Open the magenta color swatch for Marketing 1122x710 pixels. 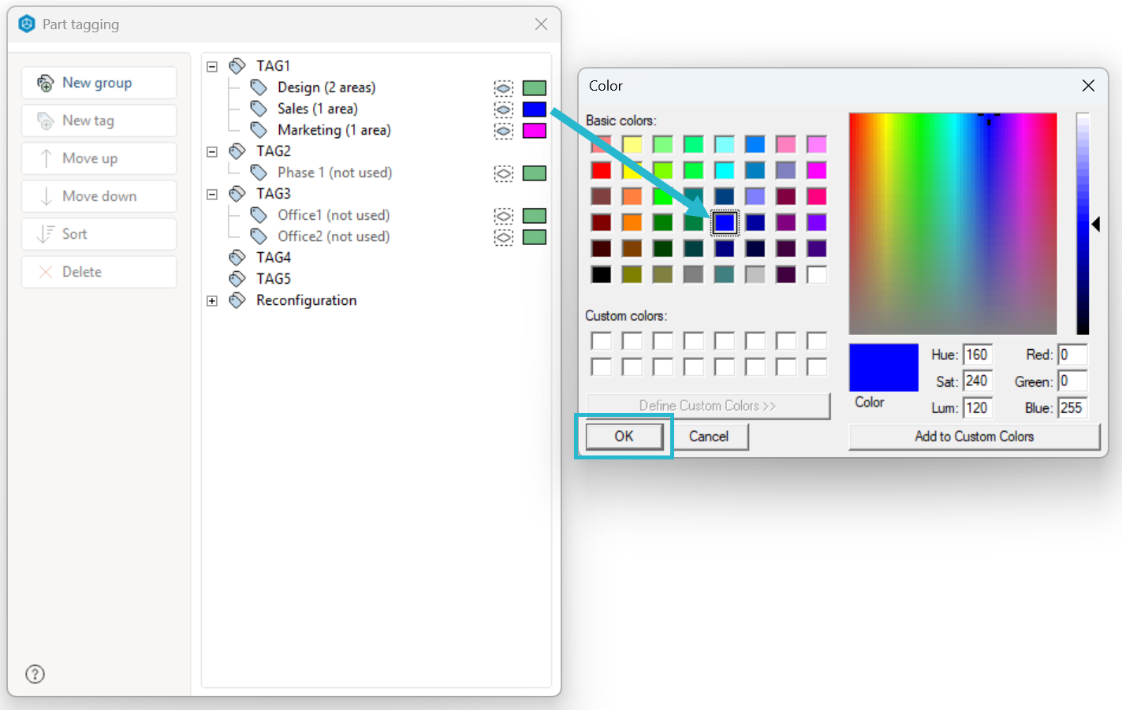pyautogui.click(x=535, y=131)
